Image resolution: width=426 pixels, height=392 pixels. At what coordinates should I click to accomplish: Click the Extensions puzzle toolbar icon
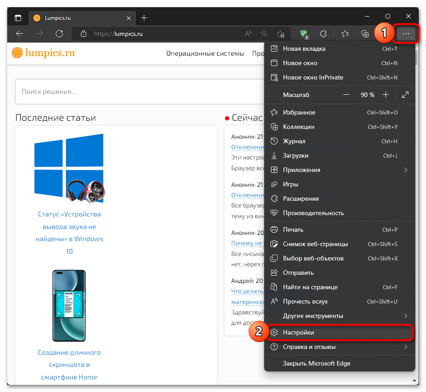click(x=323, y=34)
